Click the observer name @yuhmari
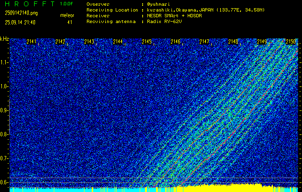This screenshot has width=302, height=192. pos(158,4)
